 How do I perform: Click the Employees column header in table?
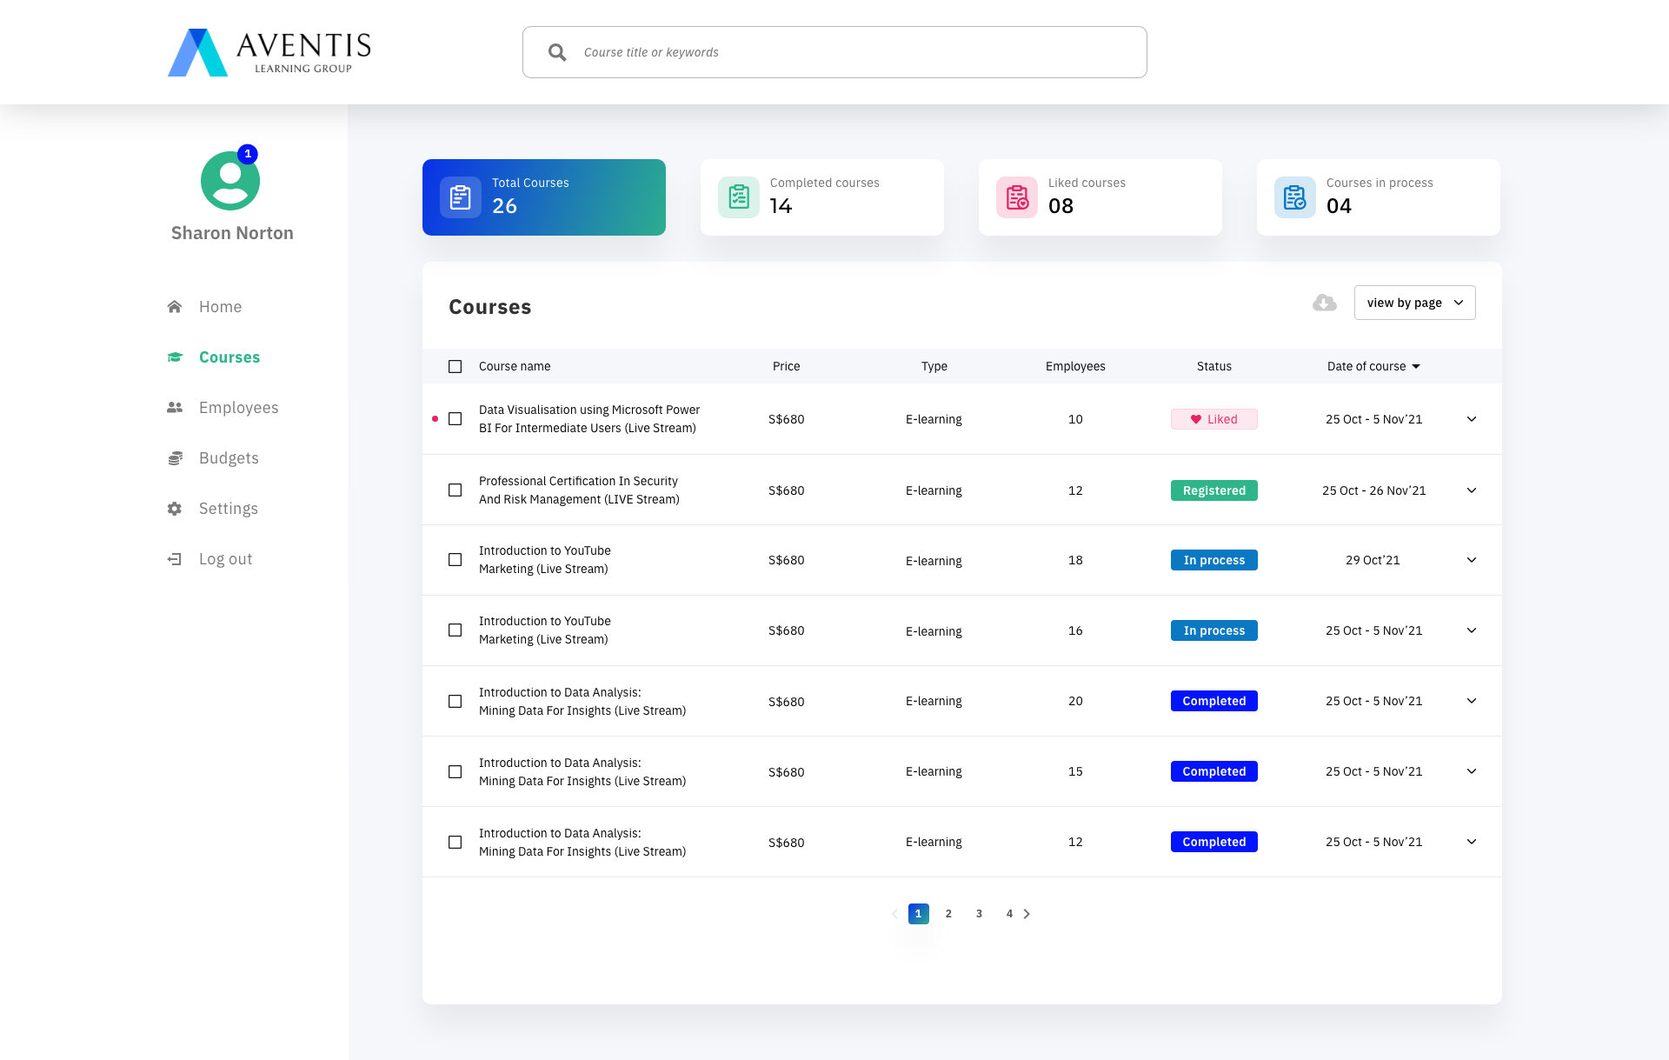pos(1075,366)
